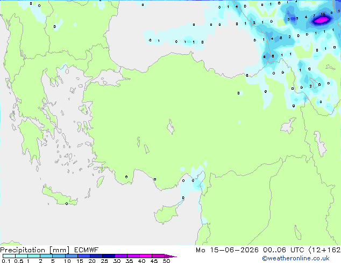The width and height of the screenshot is (341, 263).
Task: Click the "16" value above magenta peak
Action: pos(323,14)
